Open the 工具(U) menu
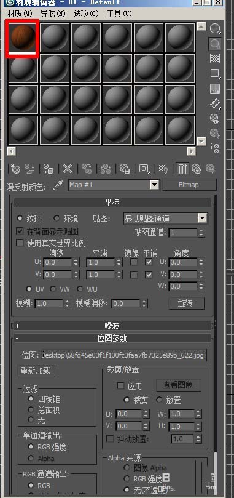The image size is (234, 498). (119, 14)
